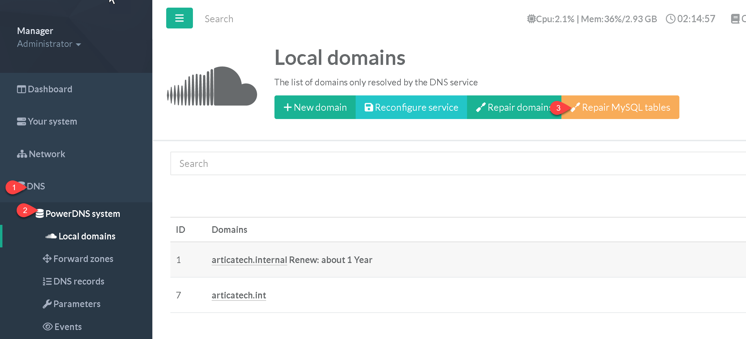Click the Your system server icon

(x=22, y=122)
